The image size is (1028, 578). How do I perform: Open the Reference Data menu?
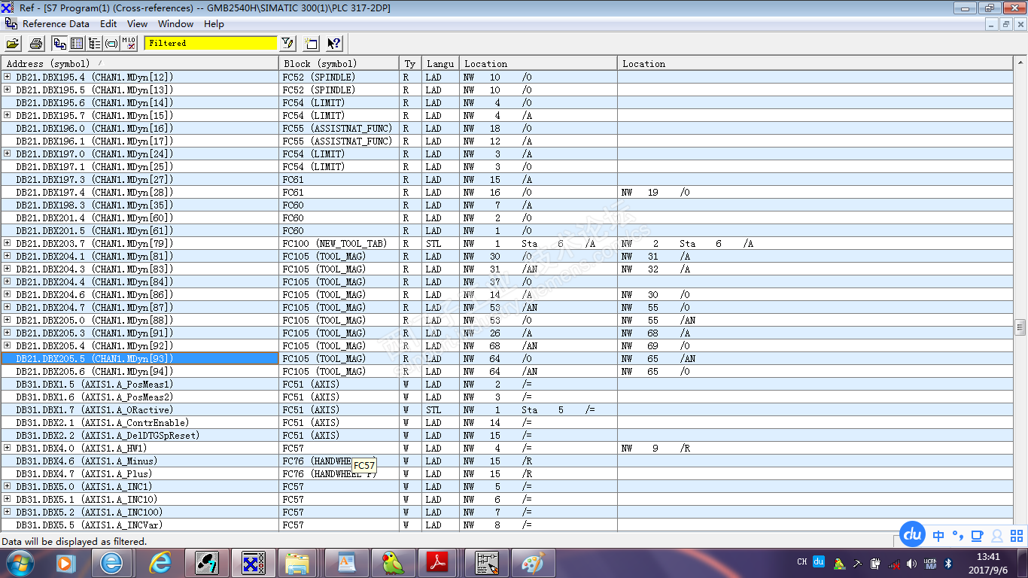point(56,24)
